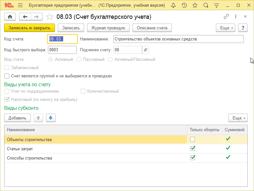
Task: Navigate back with left arrow
Action: pyautogui.click(x=25, y=17)
